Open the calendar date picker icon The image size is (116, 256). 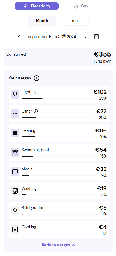pyautogui.click(x=97, y=37)
